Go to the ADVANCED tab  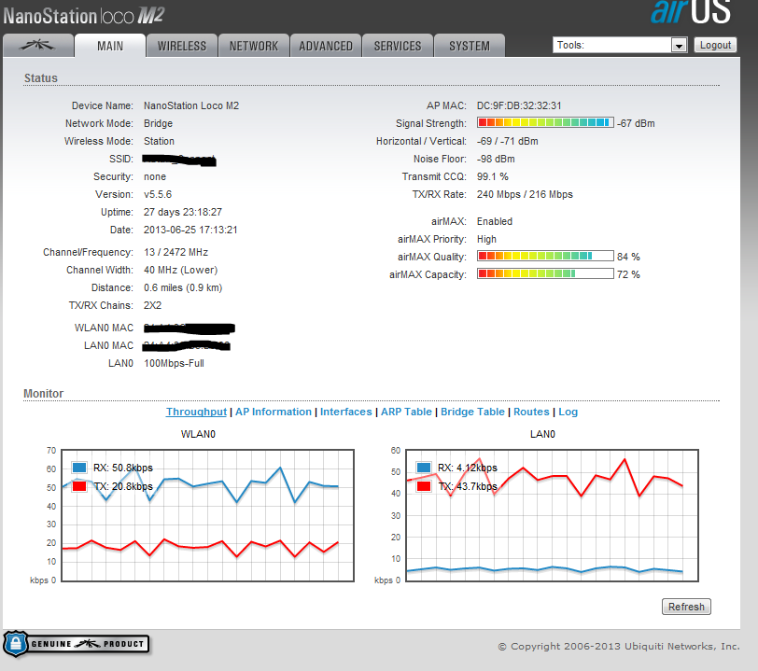[326, 46]
